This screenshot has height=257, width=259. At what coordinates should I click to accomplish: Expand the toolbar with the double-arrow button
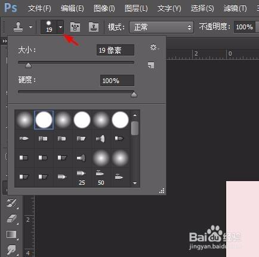point(5,41)
